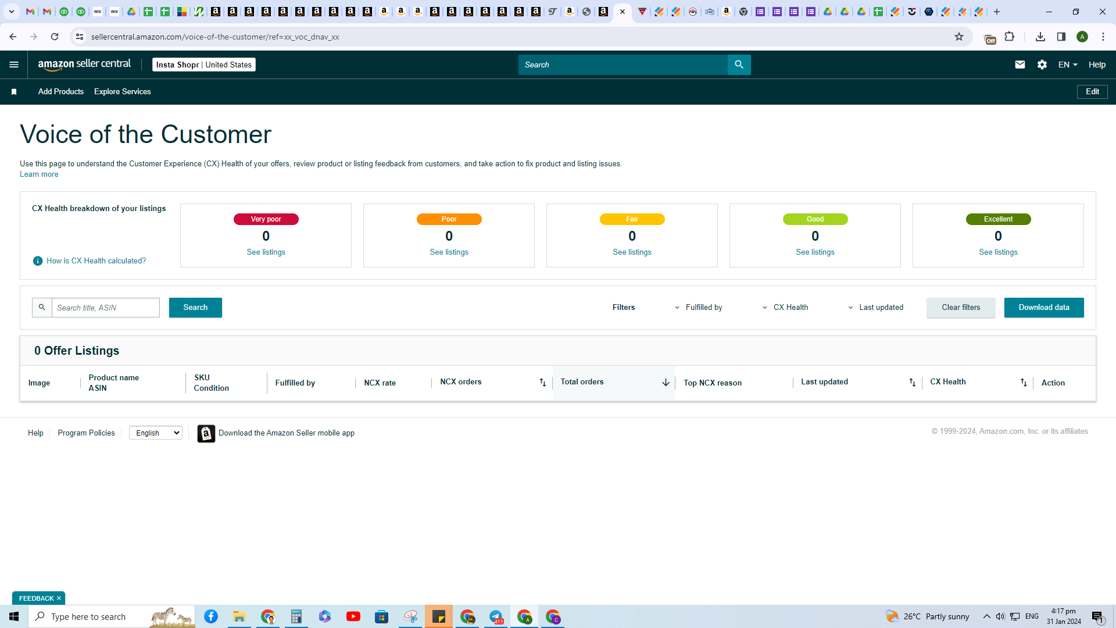The image size is (1116, 628).
Task: Click the CX Health info icon
Action: (38, 261)
